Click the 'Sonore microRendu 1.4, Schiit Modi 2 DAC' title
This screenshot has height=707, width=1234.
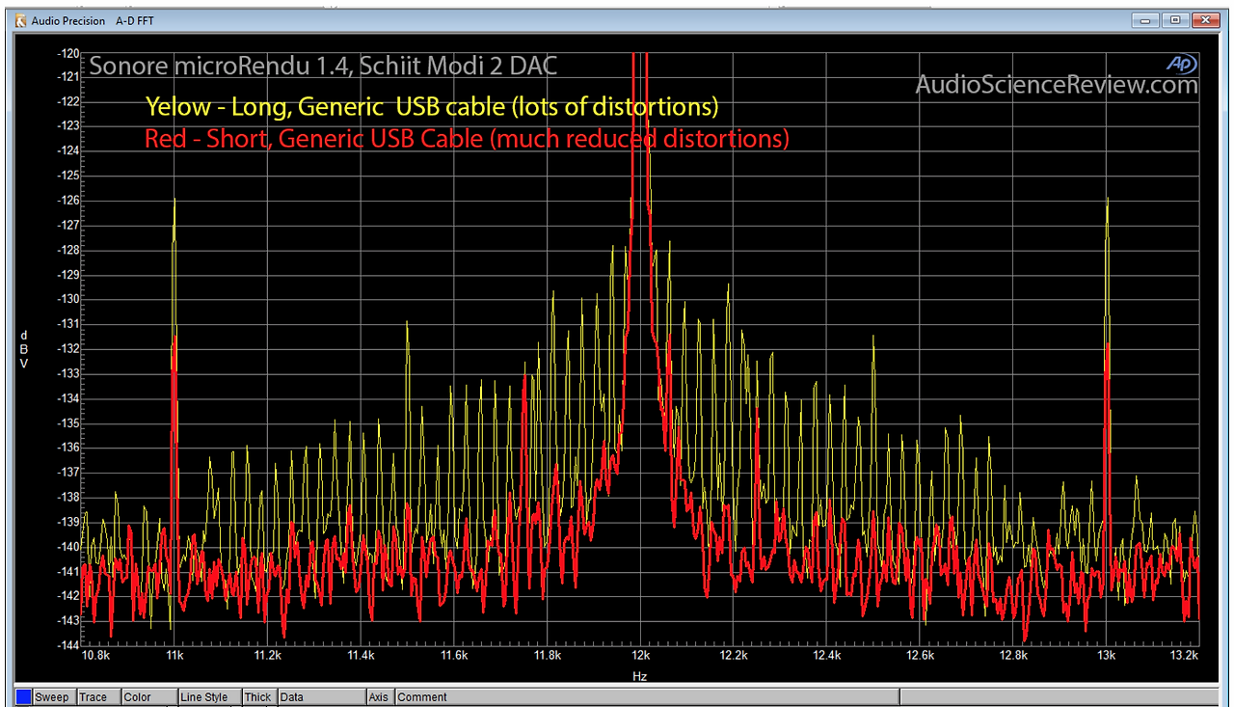click(x=323, y=67)
